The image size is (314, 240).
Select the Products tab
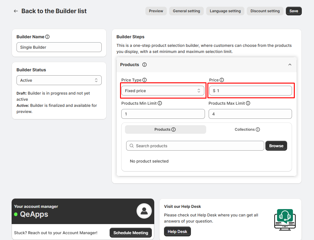click(165, 129)
